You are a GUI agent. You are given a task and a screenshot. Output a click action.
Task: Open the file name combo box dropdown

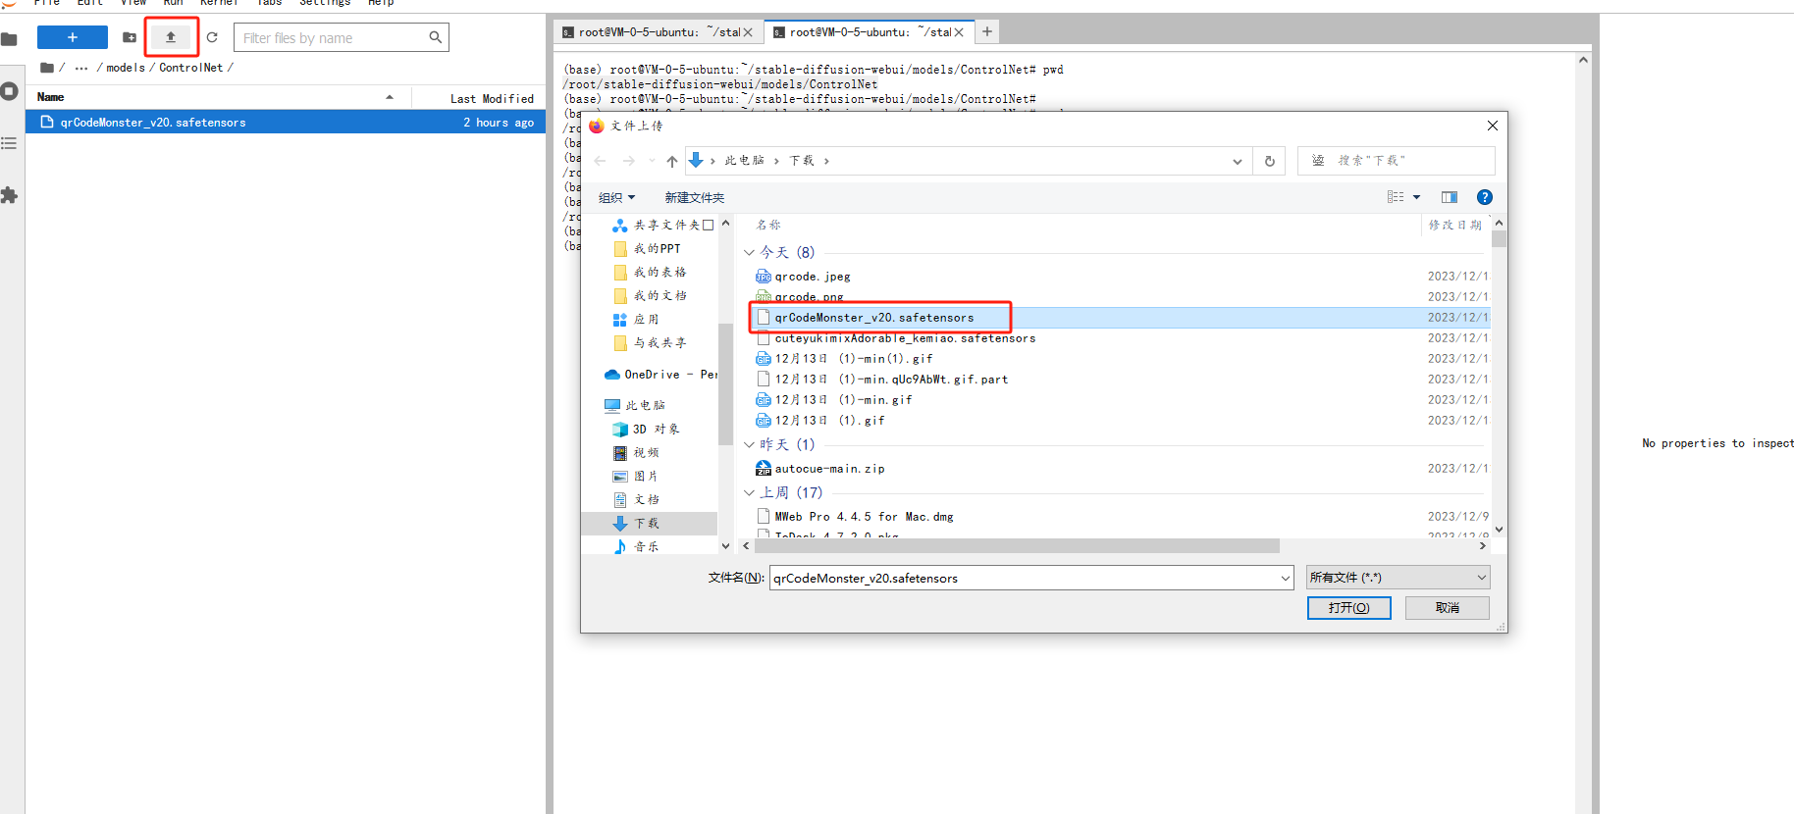[1285, 578]
